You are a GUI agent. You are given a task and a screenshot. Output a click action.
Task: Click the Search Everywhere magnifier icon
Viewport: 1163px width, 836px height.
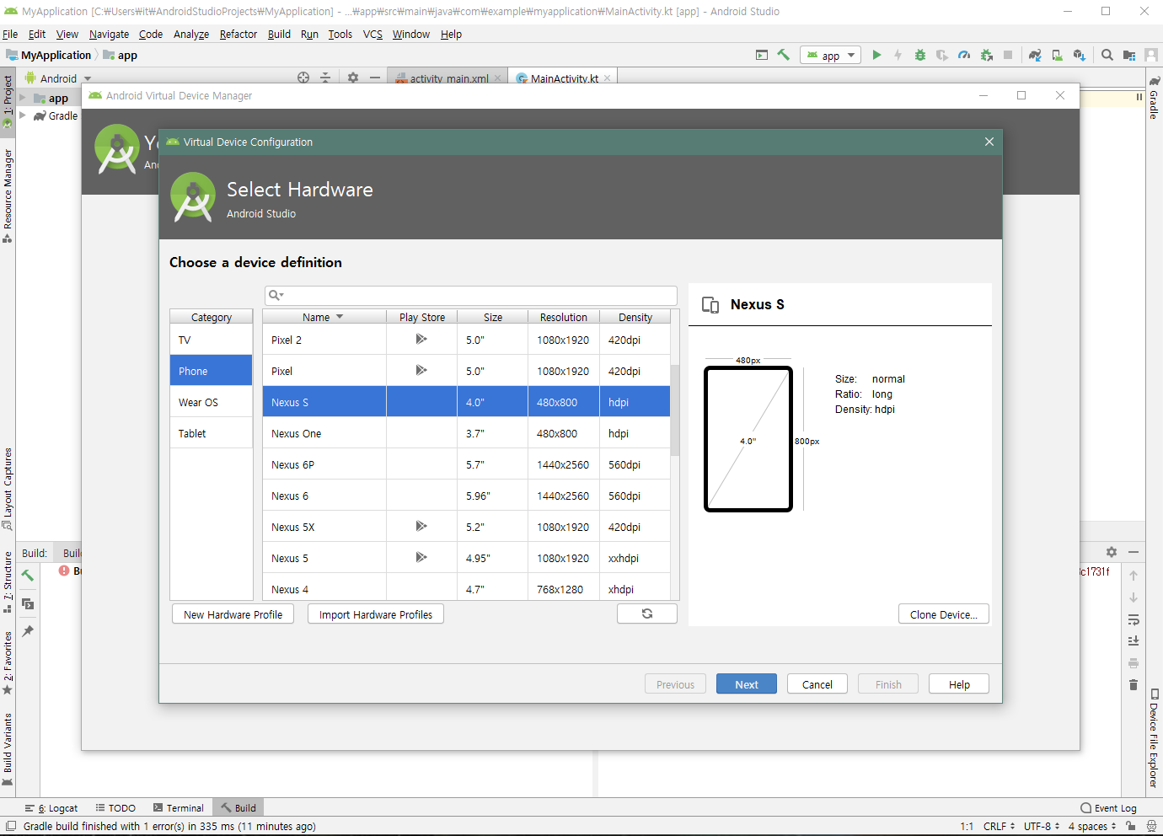pyautogui.click(x=1107, y=55)
